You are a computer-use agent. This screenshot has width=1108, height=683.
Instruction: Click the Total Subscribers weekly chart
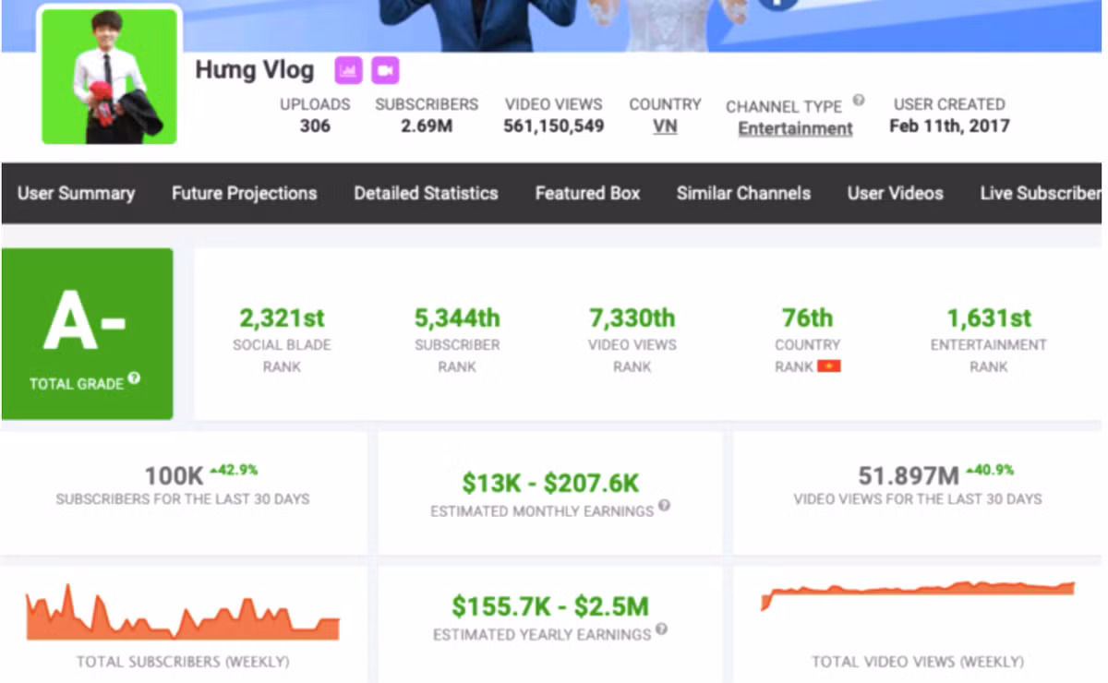click(x=182, y=614)
